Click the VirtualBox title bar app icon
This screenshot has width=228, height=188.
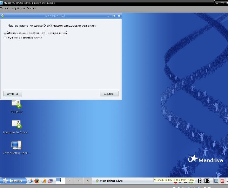pos(1,3)
